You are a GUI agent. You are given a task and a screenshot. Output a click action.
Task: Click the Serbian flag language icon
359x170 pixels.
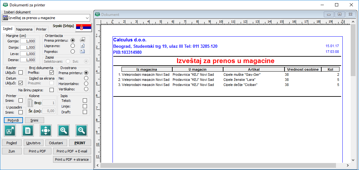point(83,27)
